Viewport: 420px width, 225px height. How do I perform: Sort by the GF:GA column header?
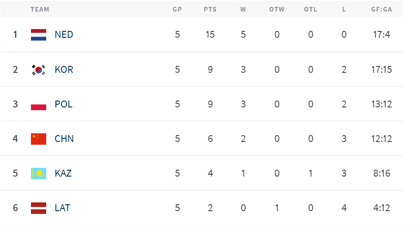382,9
